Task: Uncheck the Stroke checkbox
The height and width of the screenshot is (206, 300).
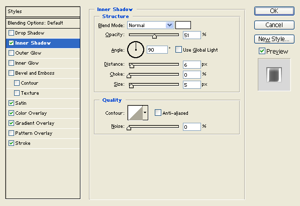Action: pyautogui.click(x=11, y=143)
